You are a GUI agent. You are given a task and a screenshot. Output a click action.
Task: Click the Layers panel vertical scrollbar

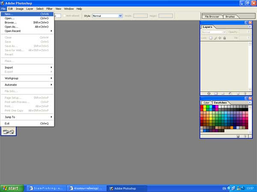tap(250, 66)
